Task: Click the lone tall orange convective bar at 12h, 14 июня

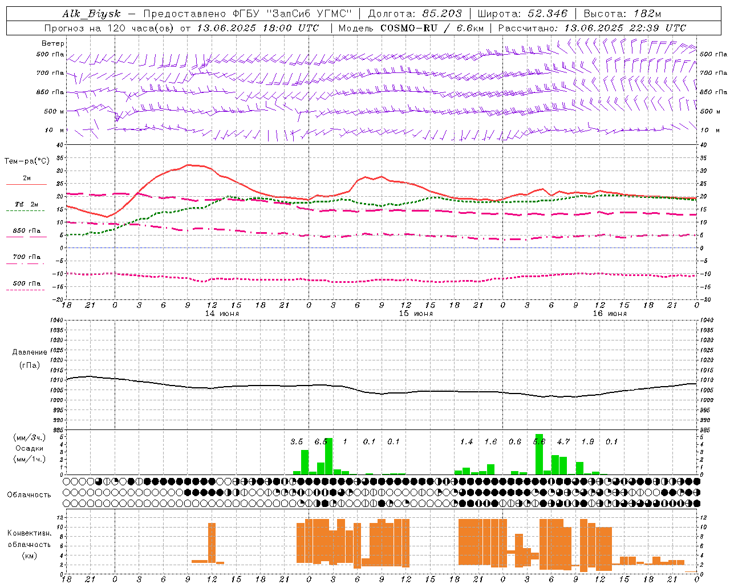Action: [212, 543]
